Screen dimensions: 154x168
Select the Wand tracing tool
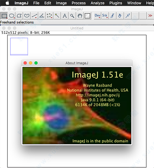coord(57,16)
